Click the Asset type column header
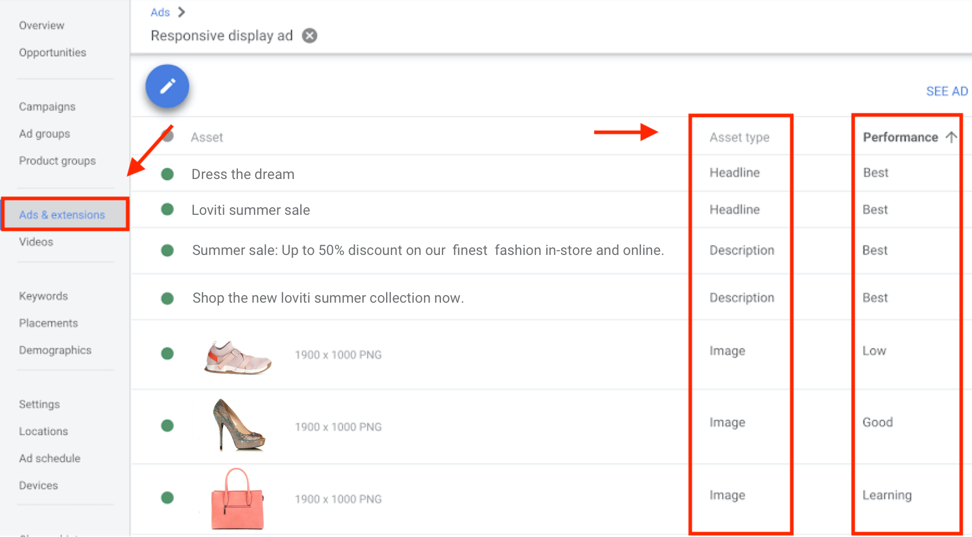 (740, 137)
